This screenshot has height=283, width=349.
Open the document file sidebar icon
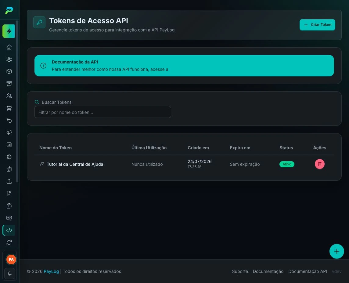point(9,194)
